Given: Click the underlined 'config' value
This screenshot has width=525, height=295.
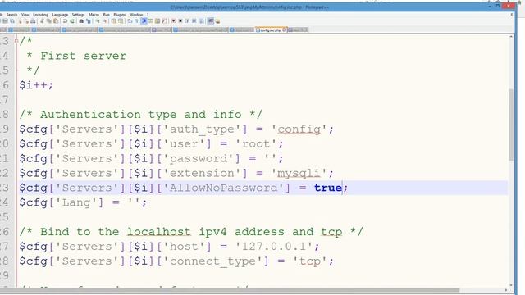Looking at the screenshot, I should pos(299,129).
